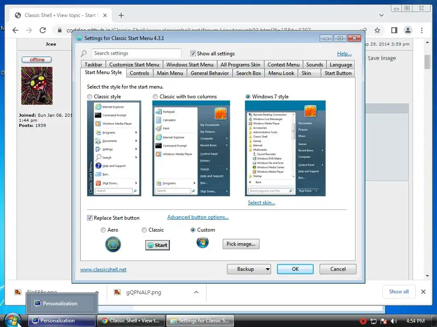This screenshot has width=437, height=327.
Task: Click the OK button
Action: (295, 269)
